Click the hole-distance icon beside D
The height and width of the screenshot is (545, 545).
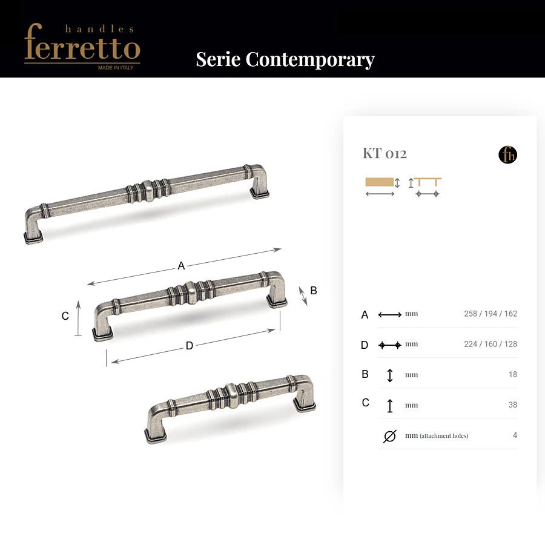(389, 345)
